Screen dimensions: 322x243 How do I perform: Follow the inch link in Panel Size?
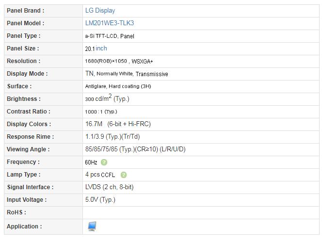[x=101, y=49]
